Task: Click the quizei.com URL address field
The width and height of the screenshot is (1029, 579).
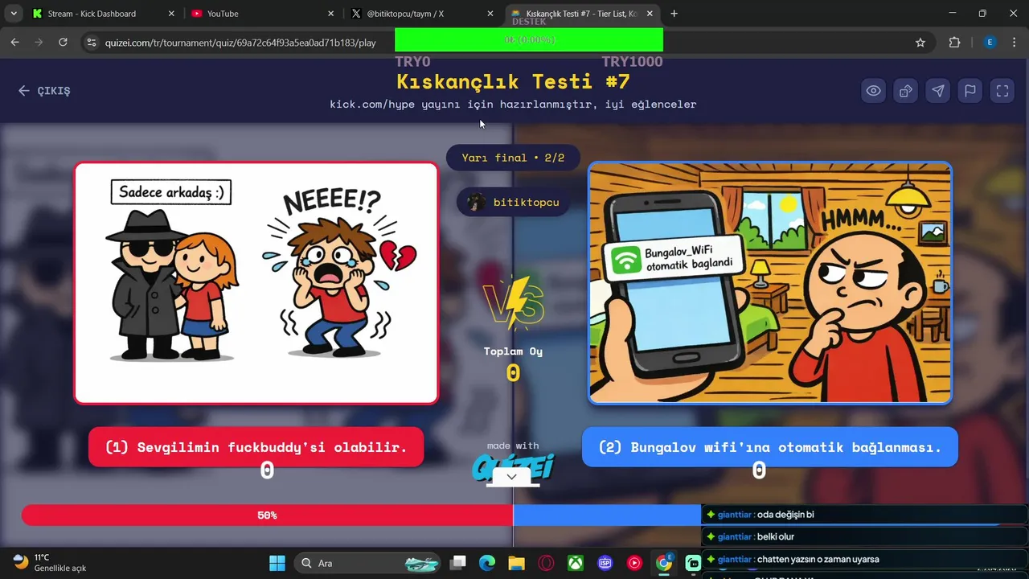Action: 240,43
